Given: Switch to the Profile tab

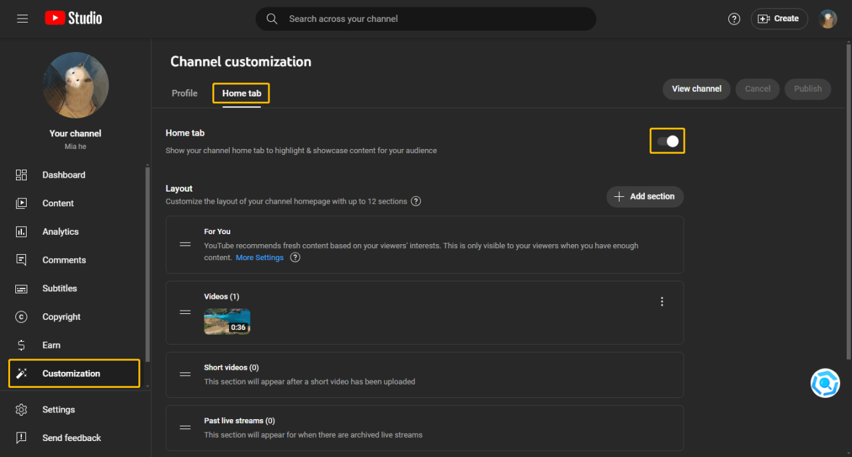Looking at the screenshot, I should [x=184, y=93].
